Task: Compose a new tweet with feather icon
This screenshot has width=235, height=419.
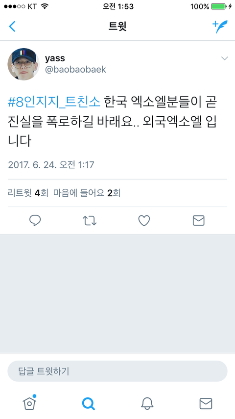Action: point(220,26)
